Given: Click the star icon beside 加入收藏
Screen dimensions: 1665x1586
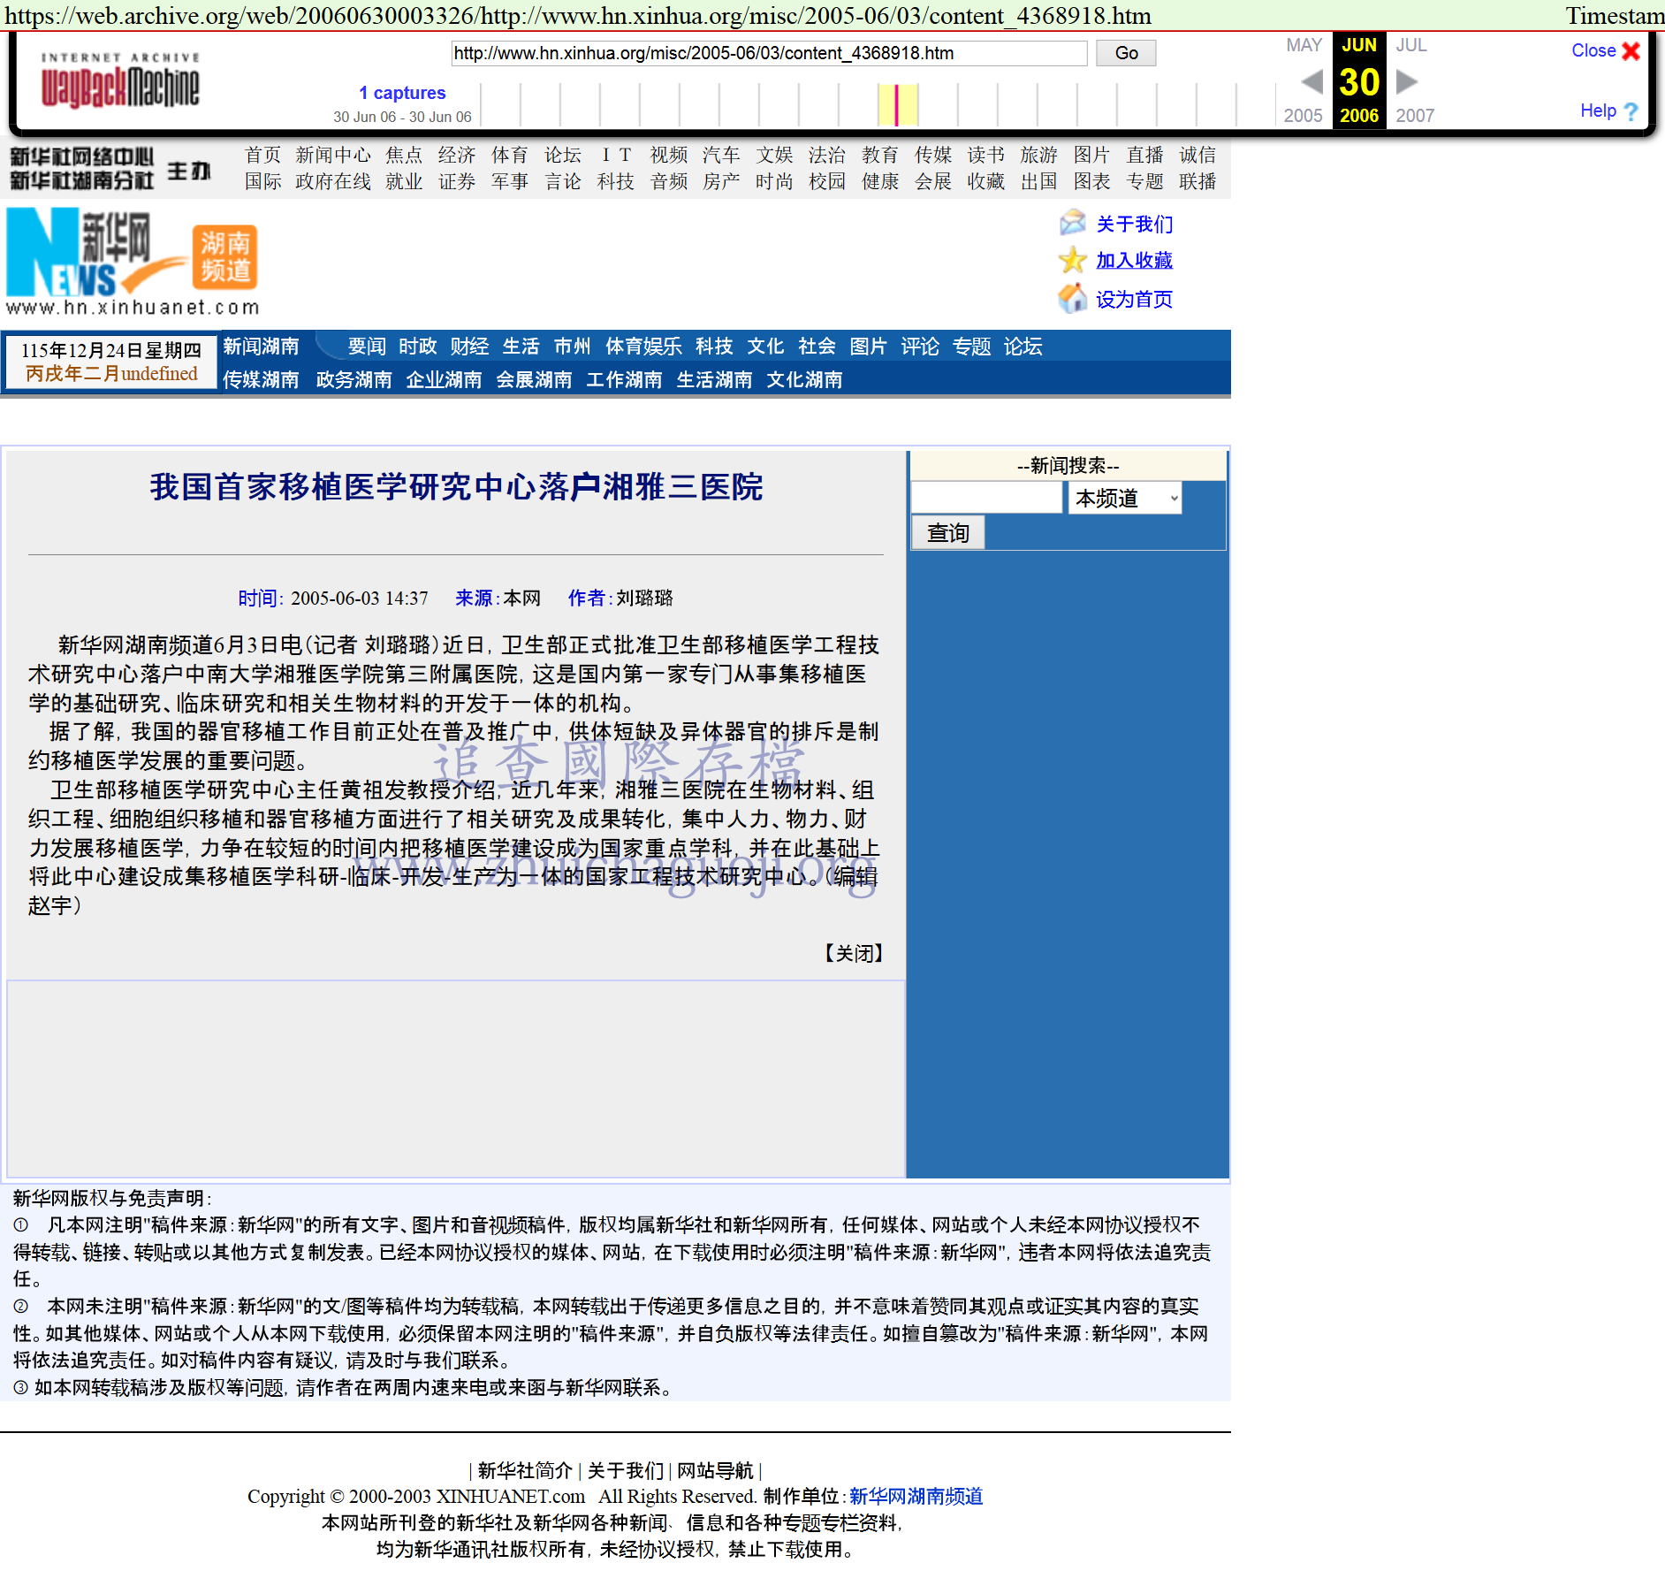Looking at the screenshot, I should click(x=1072, y=260).
